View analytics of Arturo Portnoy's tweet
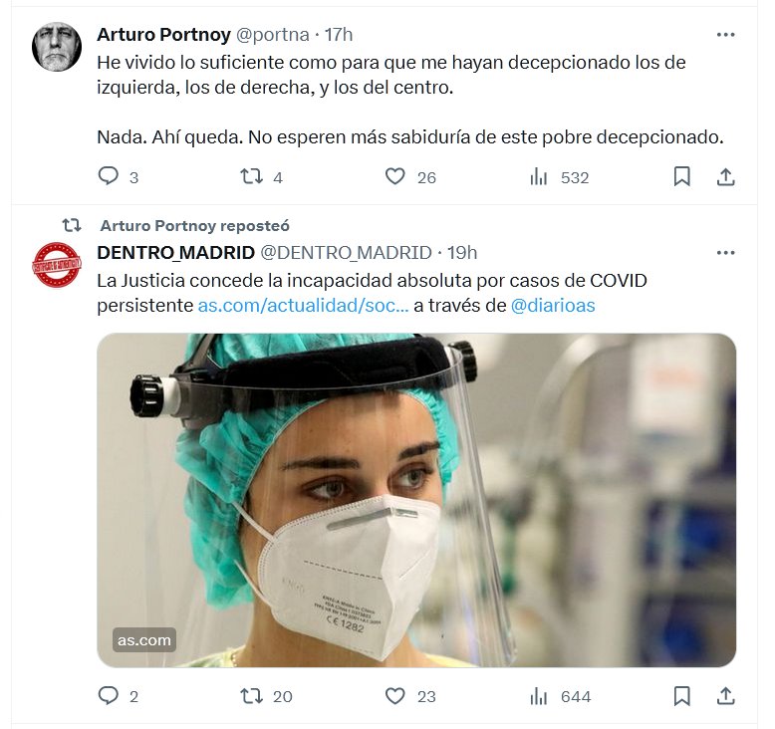Screen dimensions: 775x729 click(539, 177)
